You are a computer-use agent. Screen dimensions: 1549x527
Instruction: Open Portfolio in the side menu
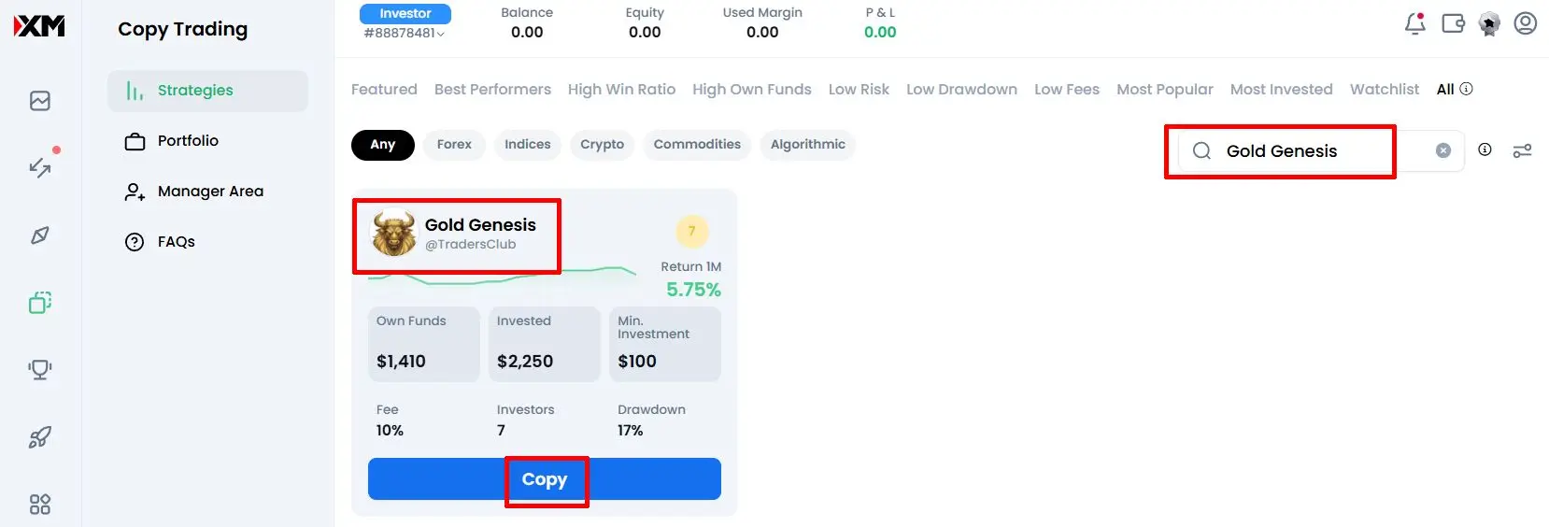[x=188, y=141]
